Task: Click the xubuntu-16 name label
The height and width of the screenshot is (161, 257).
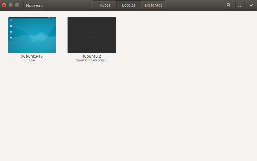Action: tap(32, 56)
